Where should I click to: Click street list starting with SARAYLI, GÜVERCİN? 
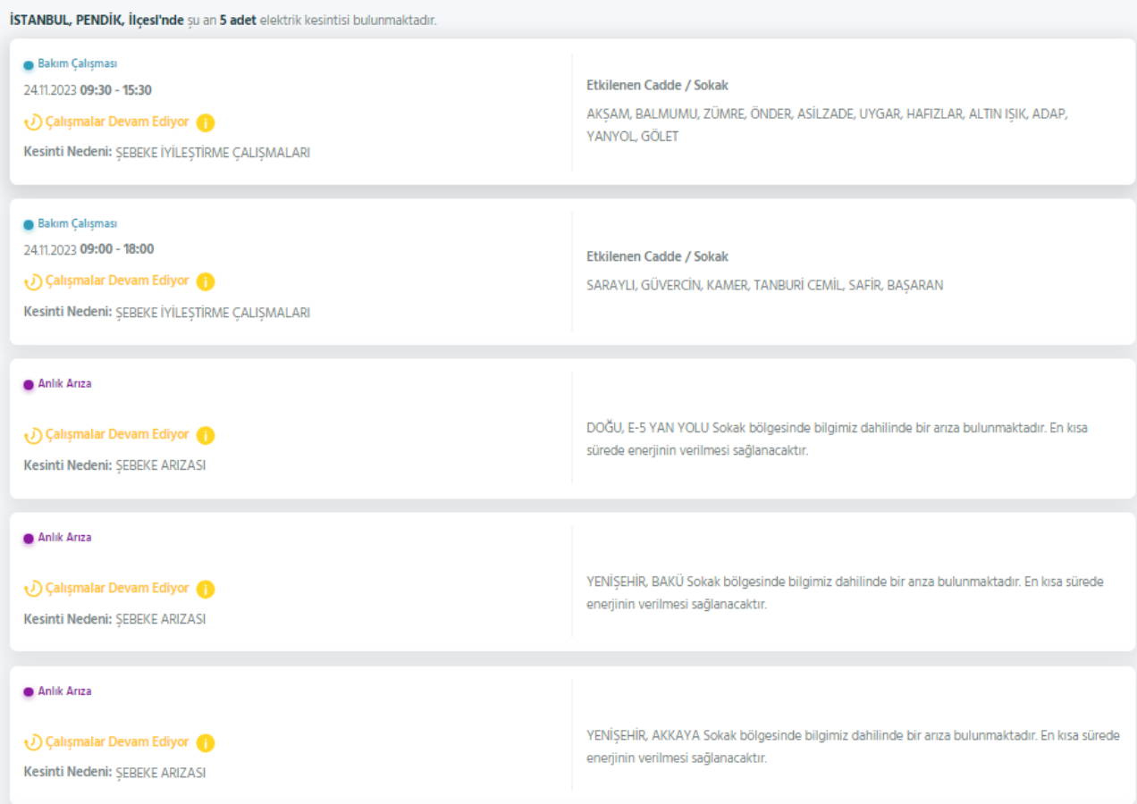click(x=764, y=286)
